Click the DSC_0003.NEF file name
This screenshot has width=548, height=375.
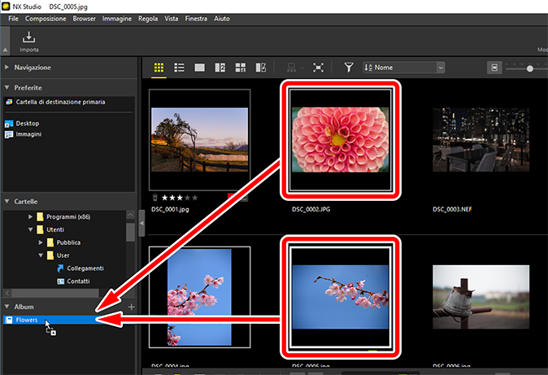[x=452, y=209]
